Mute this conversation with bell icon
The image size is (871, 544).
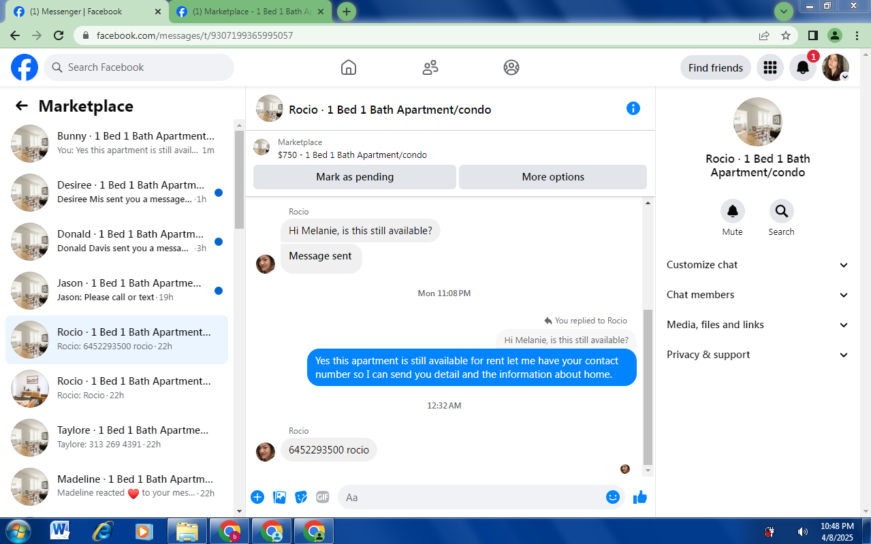pyautogui.click(x=733, y=211)
